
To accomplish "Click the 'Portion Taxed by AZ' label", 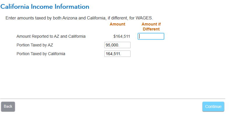I will click(x=35, y=45).
